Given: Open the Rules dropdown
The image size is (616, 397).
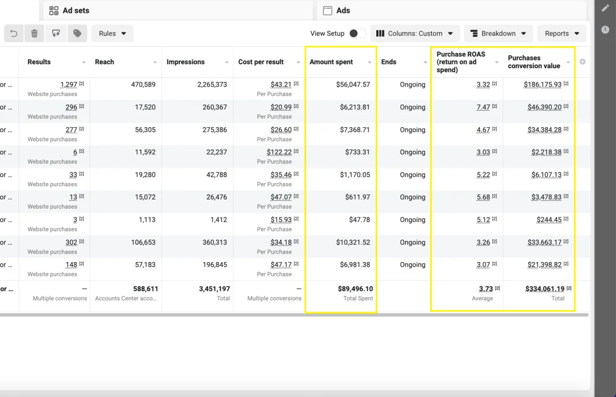Looking at the screenshot, I should click(x=112, y=33).
